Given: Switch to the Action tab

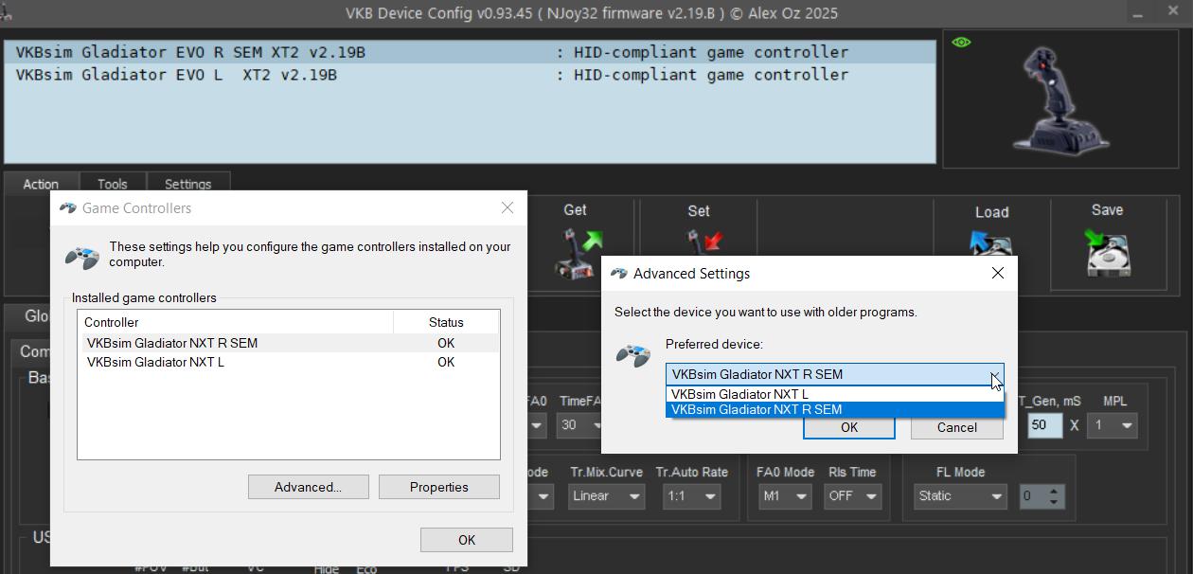Looking at the screenshot, I should tap(41, 184).
